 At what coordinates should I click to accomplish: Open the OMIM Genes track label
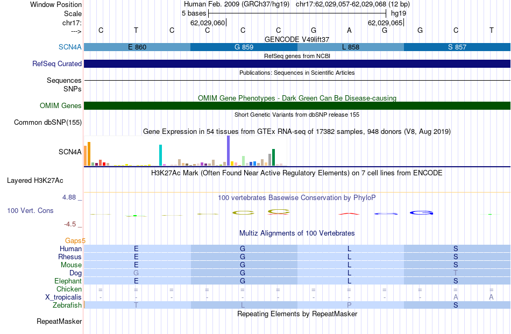point(60,105)
